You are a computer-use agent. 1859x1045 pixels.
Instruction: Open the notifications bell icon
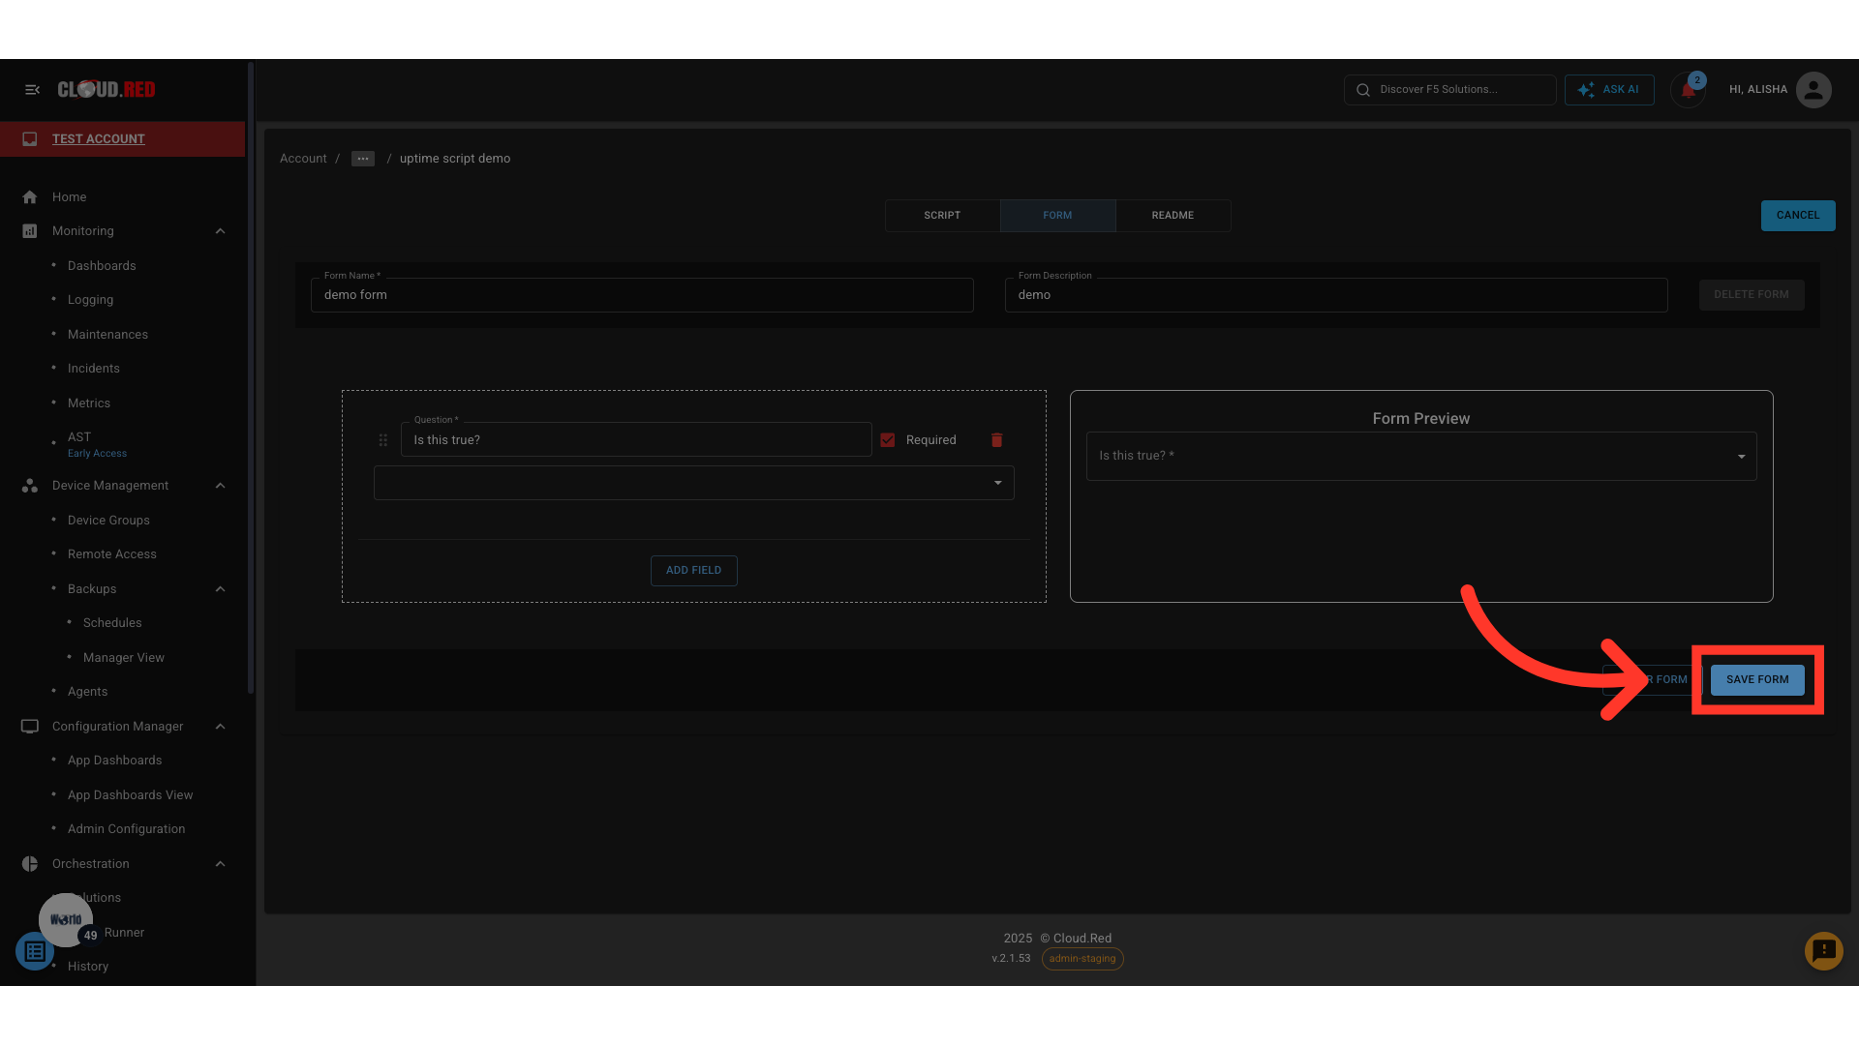1688,91
